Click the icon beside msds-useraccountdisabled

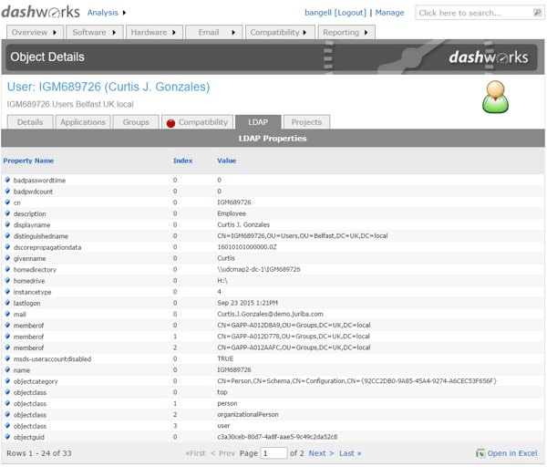(x=7, y=358)
